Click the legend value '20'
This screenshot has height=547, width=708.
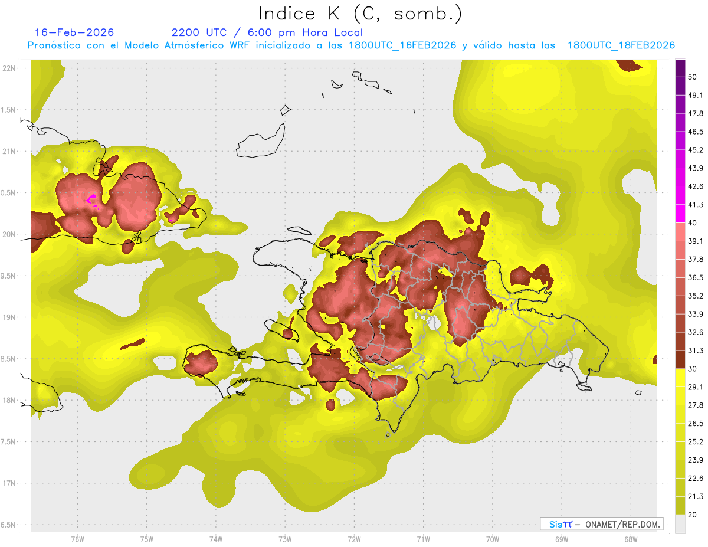coord(693,515)
